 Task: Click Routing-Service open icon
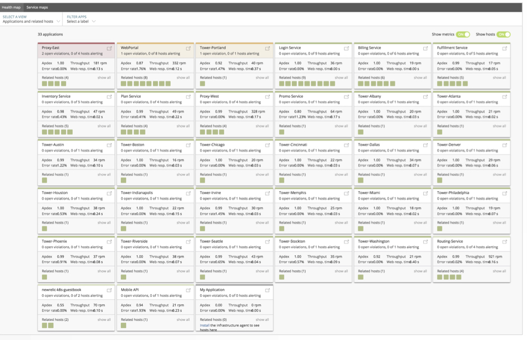pos(504,242)
